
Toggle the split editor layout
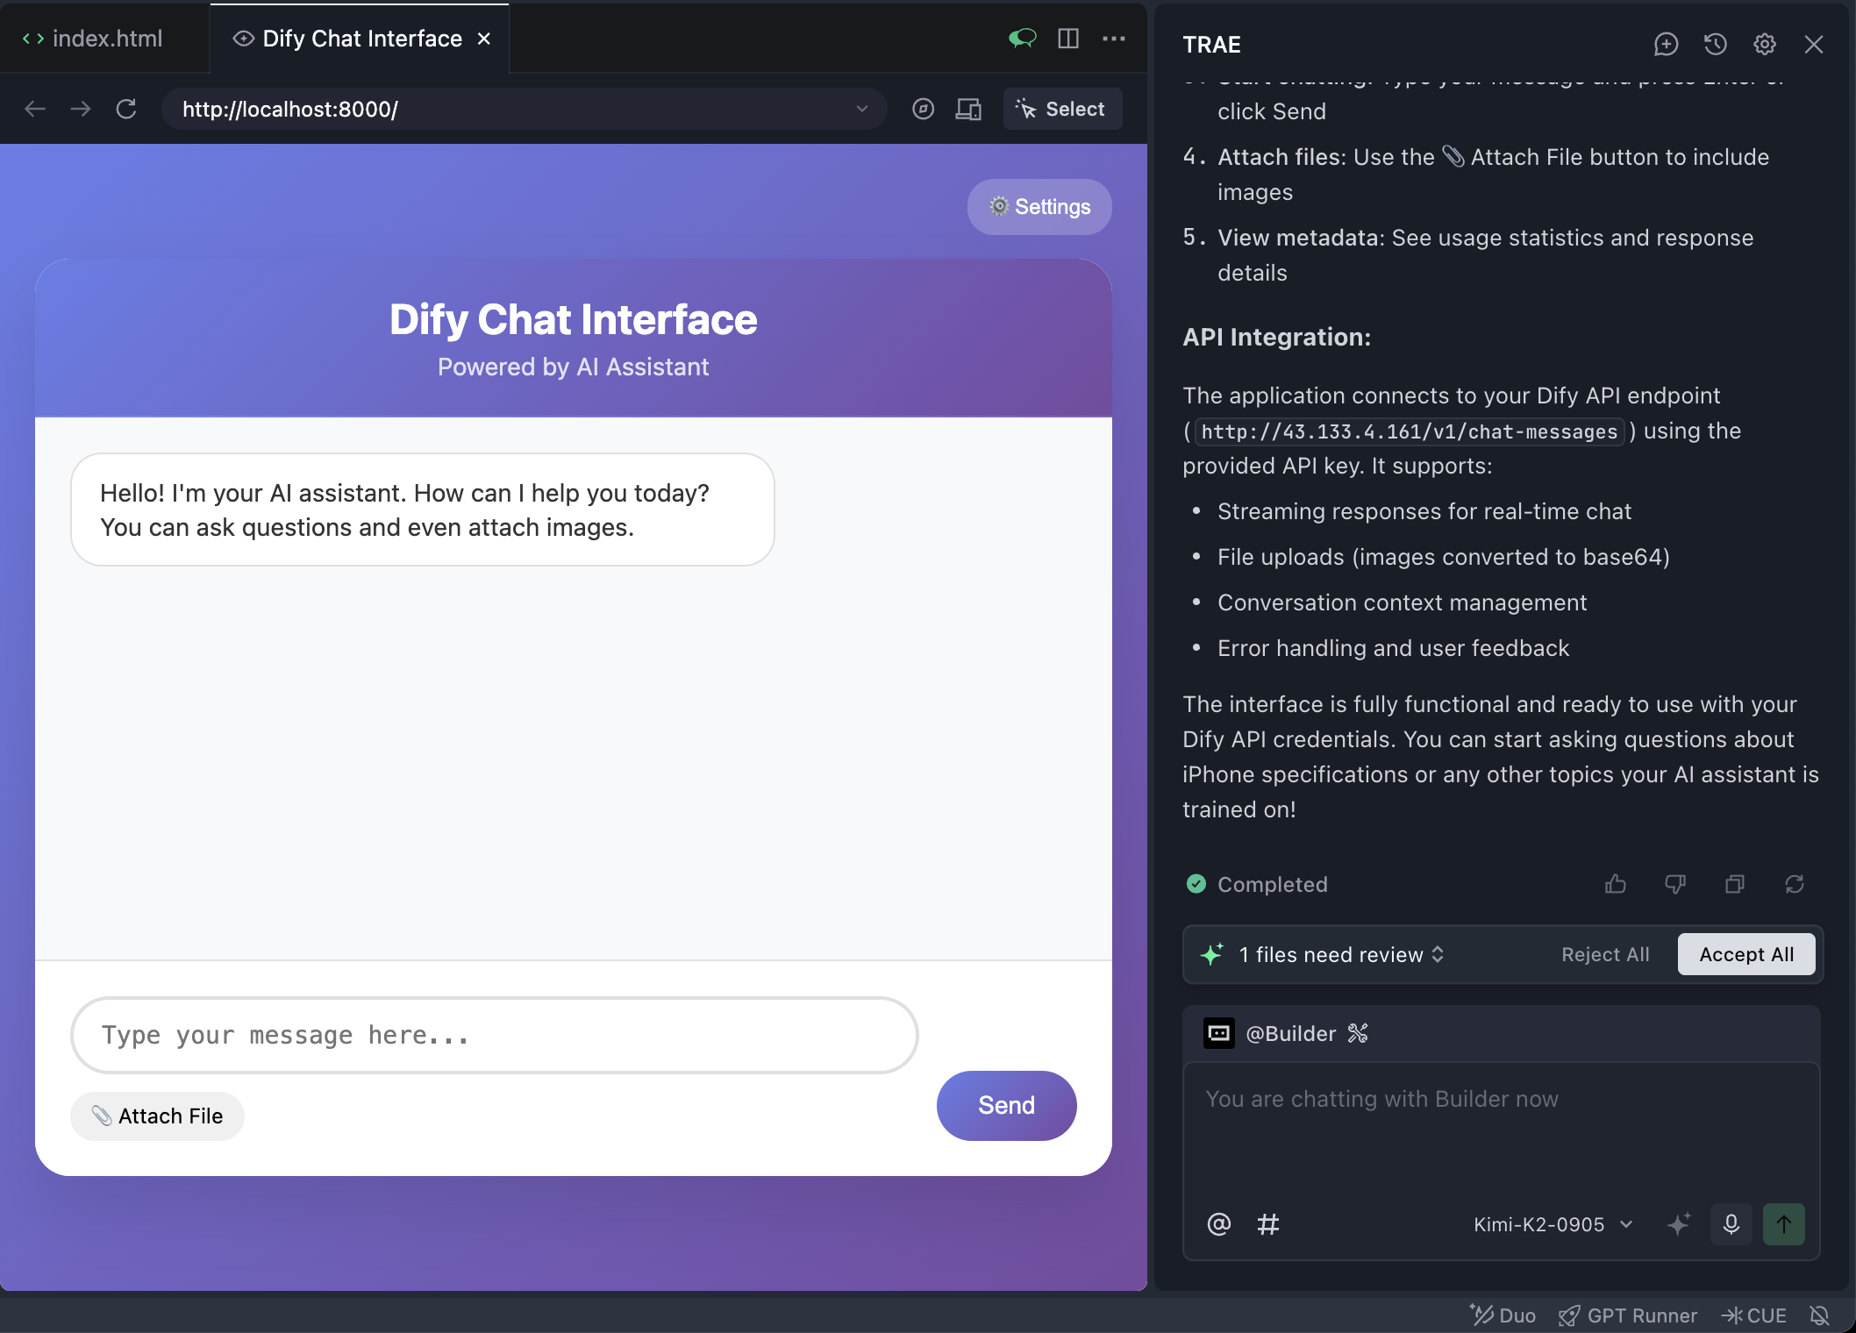(1067, 39)
